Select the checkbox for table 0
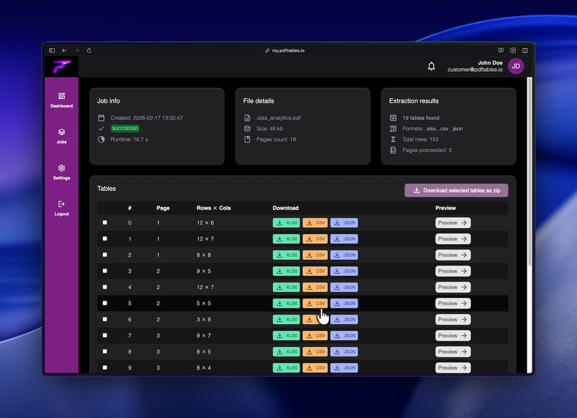 105,222
